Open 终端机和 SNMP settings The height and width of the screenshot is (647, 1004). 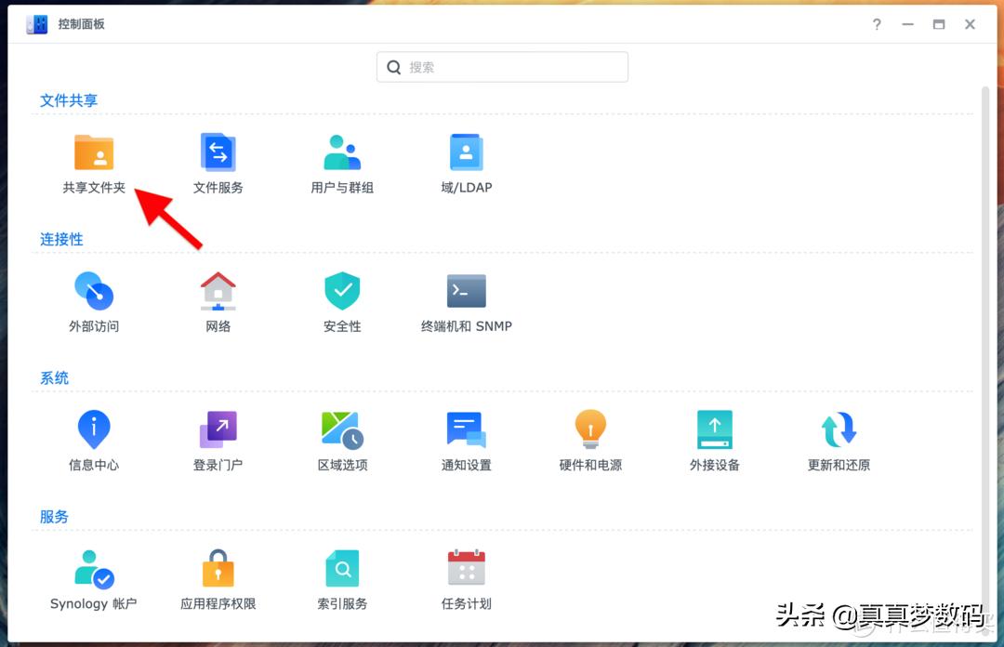point(465,299)
